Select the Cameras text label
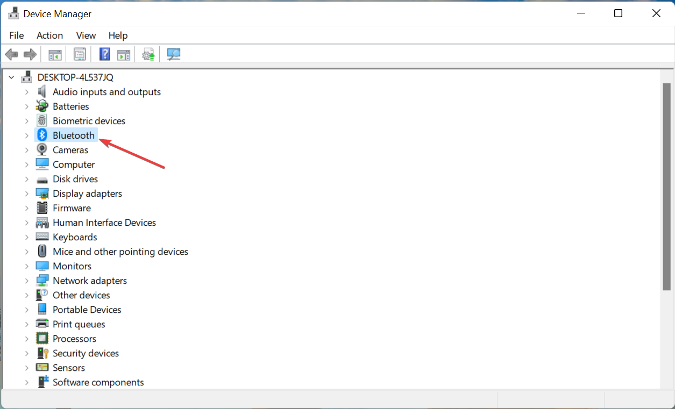Image resolution: width=675 pixels, height=409 pixels. 70,150
